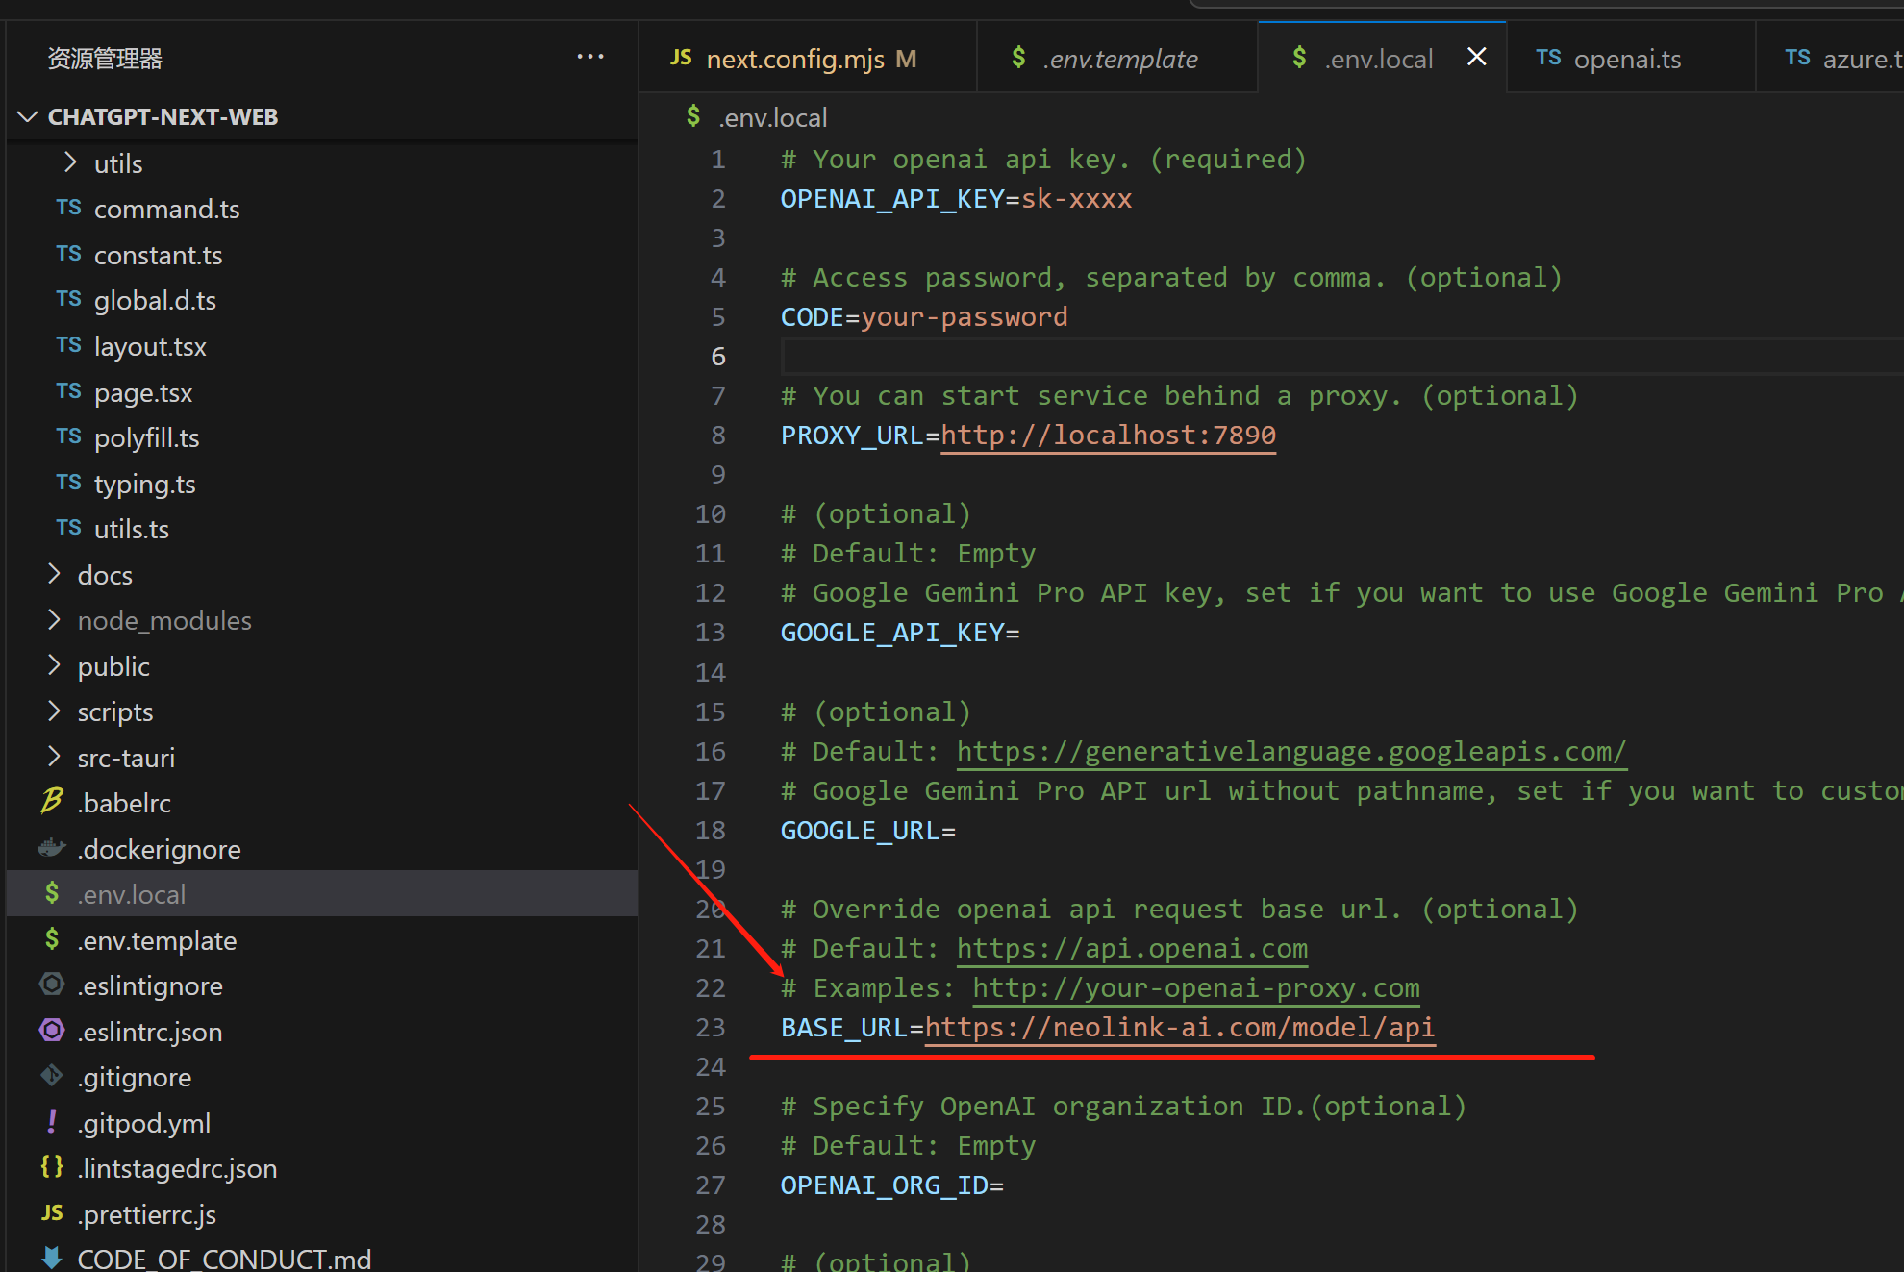Click the .dockerignore Docker whale icon
Image resolution: width=1904 pixels, height=1272 pixels.
pos(52,848)
